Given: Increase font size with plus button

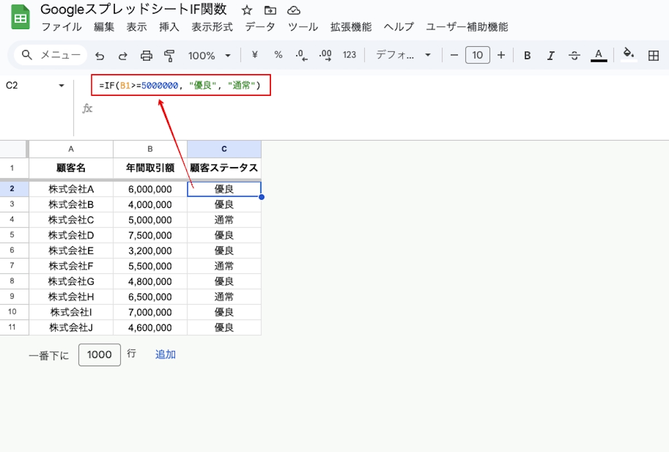Looking at the screenshot, I should pyautogui.click(x=501, y=55).
